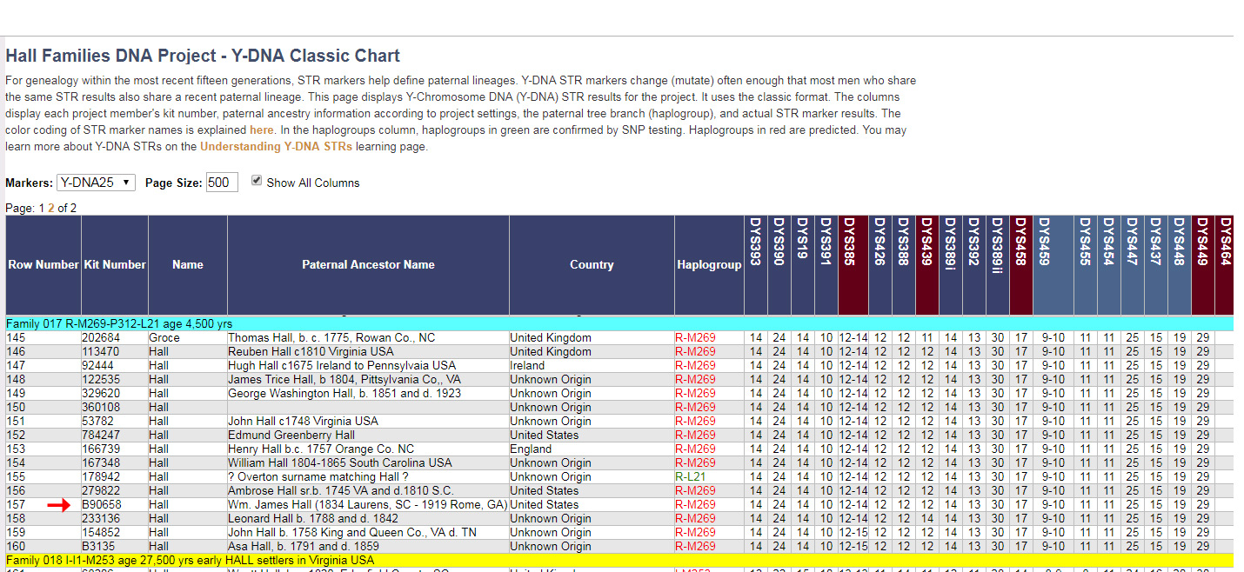Viewport: 1244px width, 572px height.
Task: Select Family 017 R-M269-P312-L21 group row
Action: (619, 323)
